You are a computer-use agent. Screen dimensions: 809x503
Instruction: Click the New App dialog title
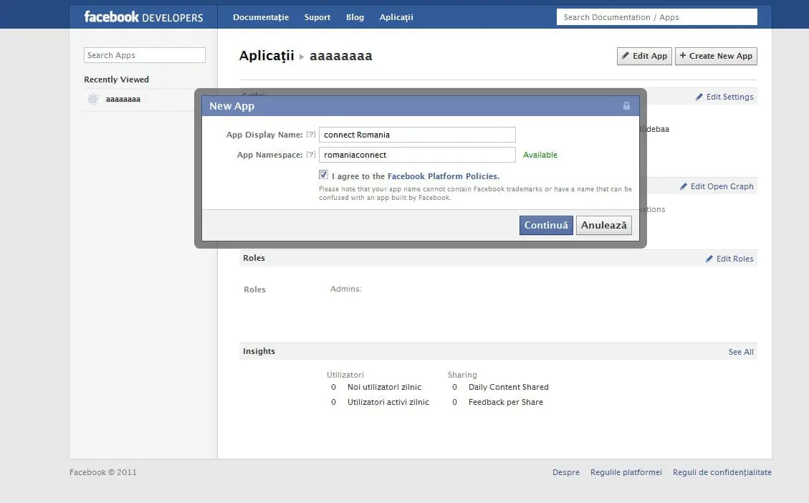pos(231,106)
